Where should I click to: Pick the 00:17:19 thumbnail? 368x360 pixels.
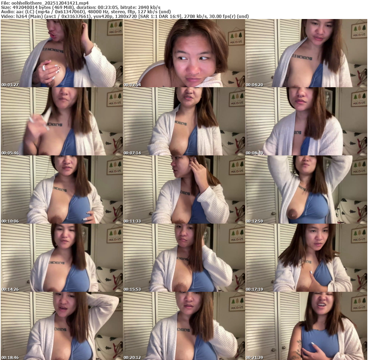(x=306, y=258)
